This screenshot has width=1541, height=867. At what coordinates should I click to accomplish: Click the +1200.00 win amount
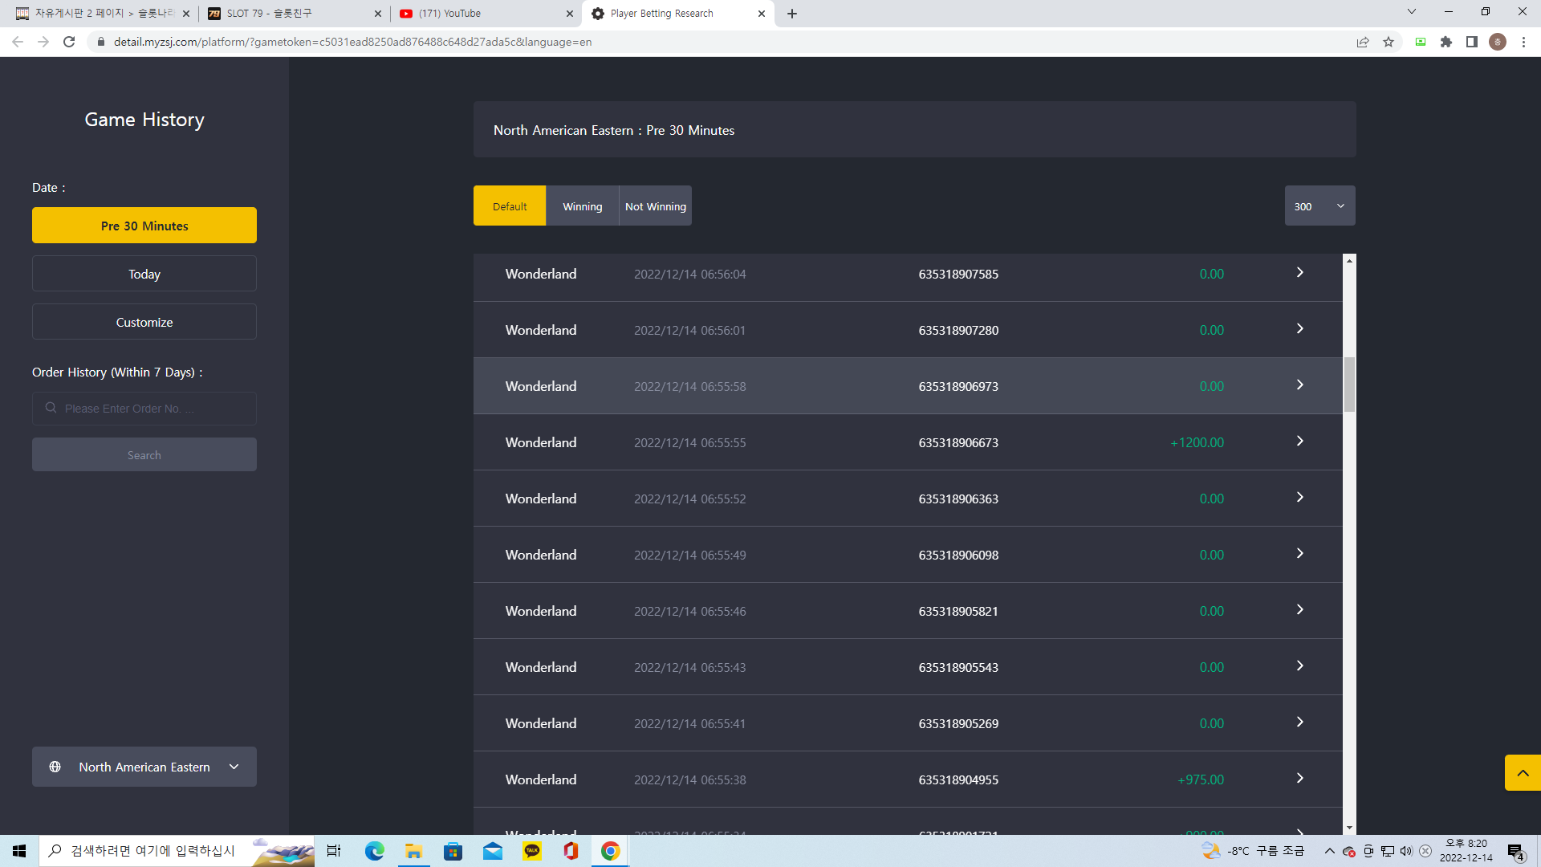(x=1197, y=442)
